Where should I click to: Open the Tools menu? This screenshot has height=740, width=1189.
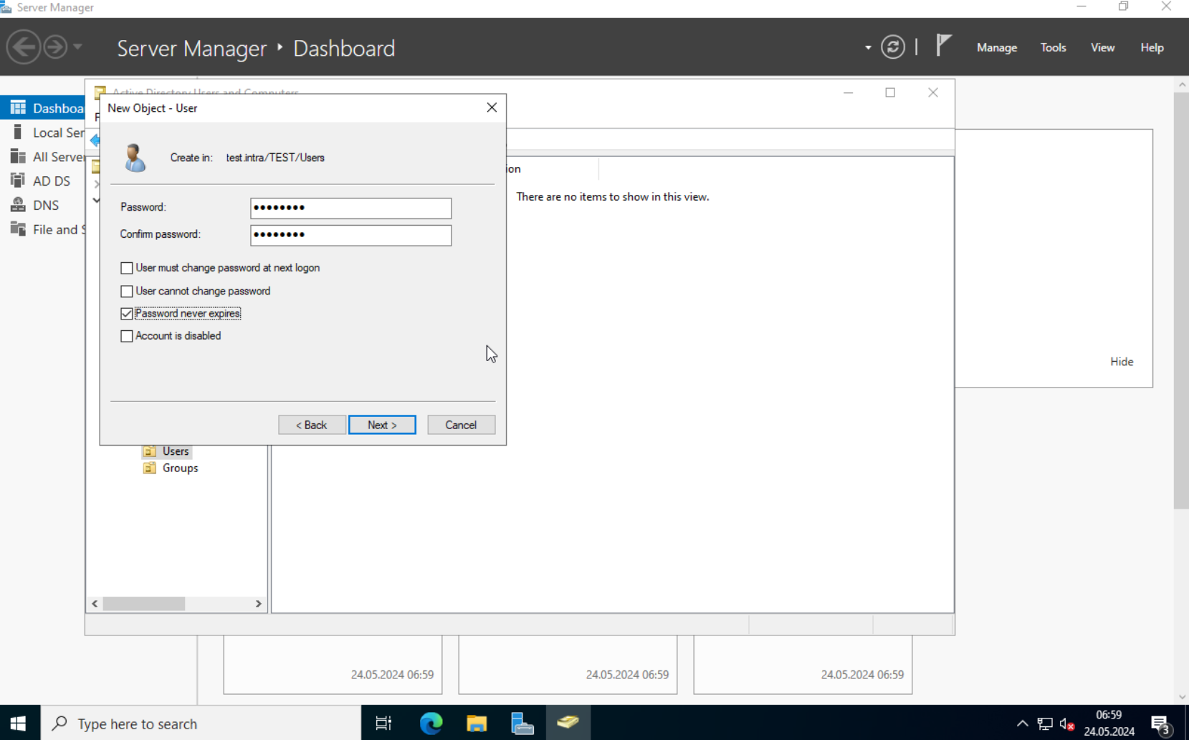coord(1053,47)
